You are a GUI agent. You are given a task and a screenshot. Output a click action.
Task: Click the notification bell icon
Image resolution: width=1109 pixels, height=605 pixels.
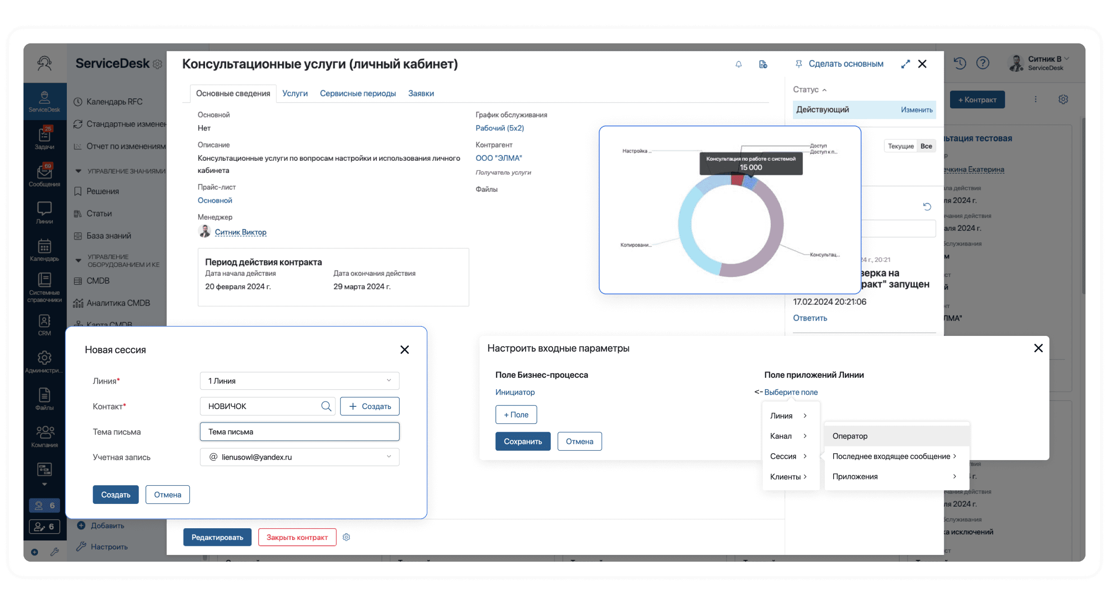point(738,64)
